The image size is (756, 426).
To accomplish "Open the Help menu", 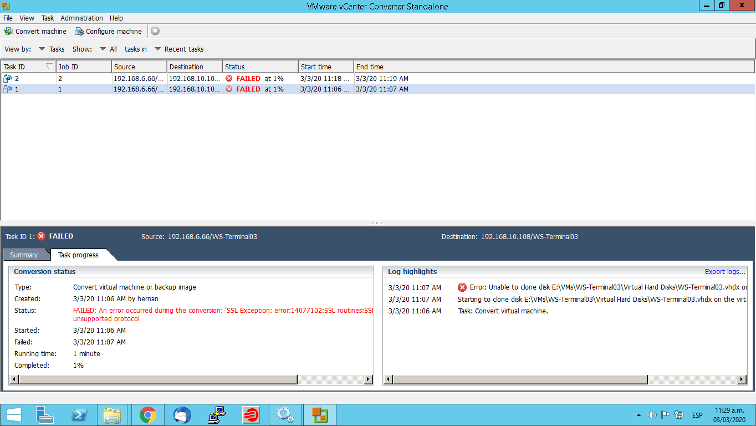I will 116,18.
